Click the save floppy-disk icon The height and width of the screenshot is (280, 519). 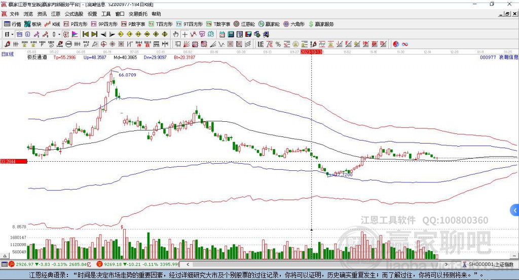tap(248, 34)
